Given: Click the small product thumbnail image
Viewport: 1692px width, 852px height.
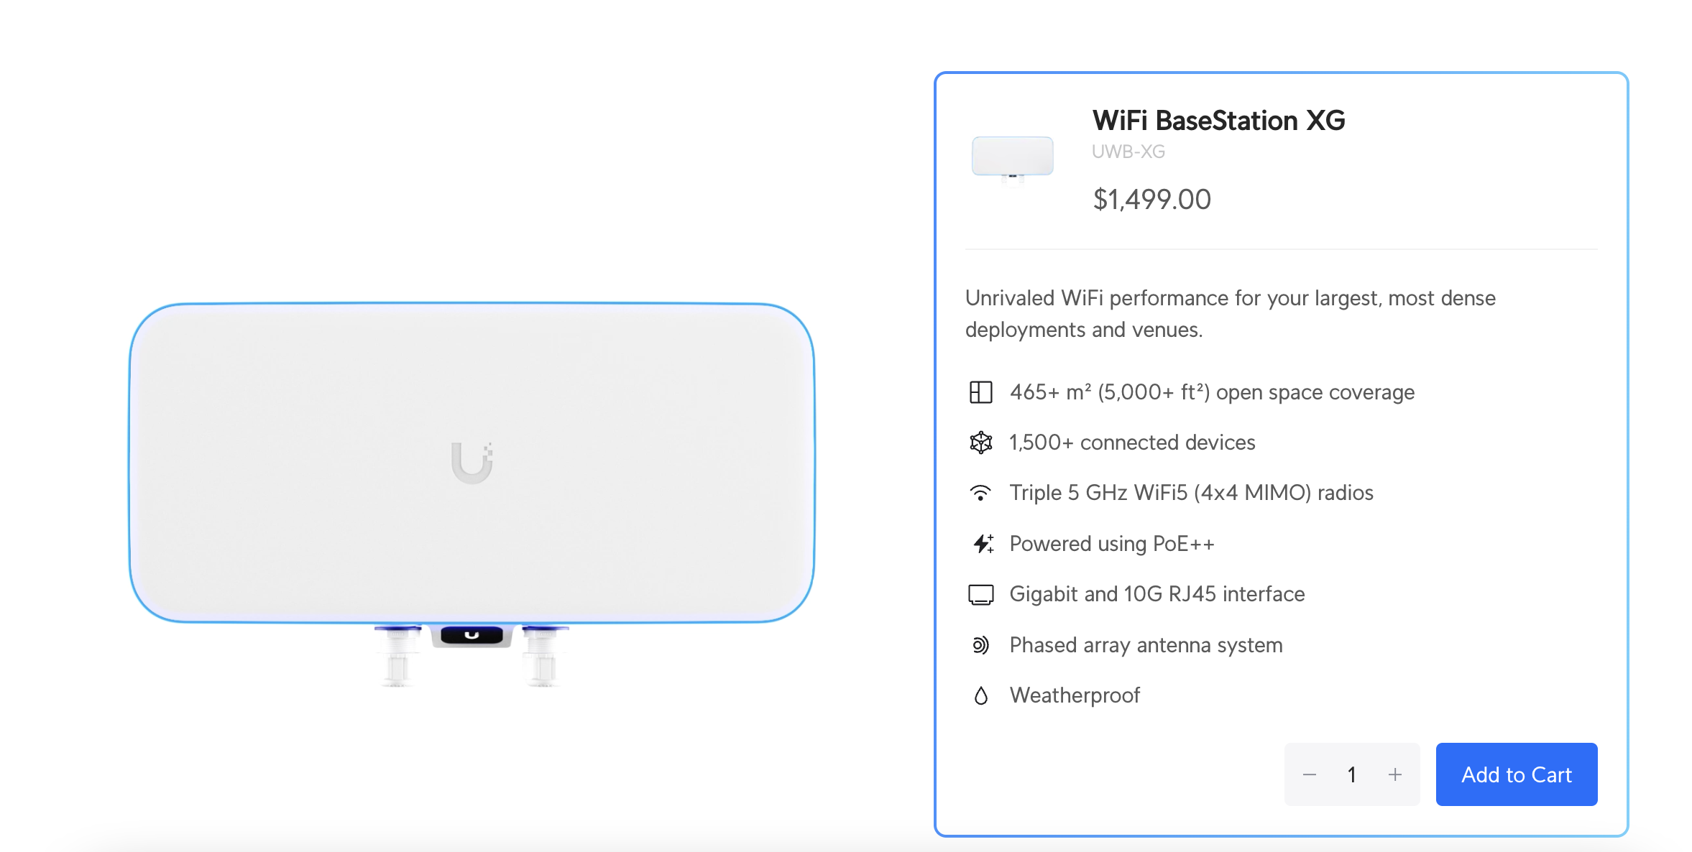Looking at the screenshot, I should [1012, 158].
